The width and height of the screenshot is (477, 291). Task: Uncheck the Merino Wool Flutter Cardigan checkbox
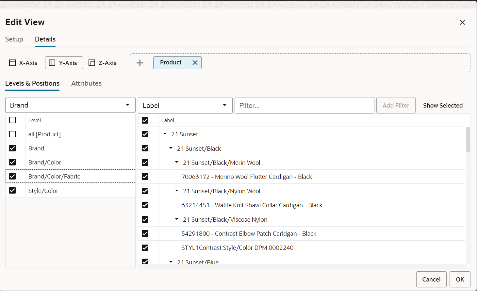(x=145, y=177)
